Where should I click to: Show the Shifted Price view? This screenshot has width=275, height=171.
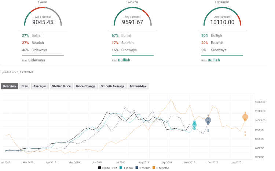[61, 86]
